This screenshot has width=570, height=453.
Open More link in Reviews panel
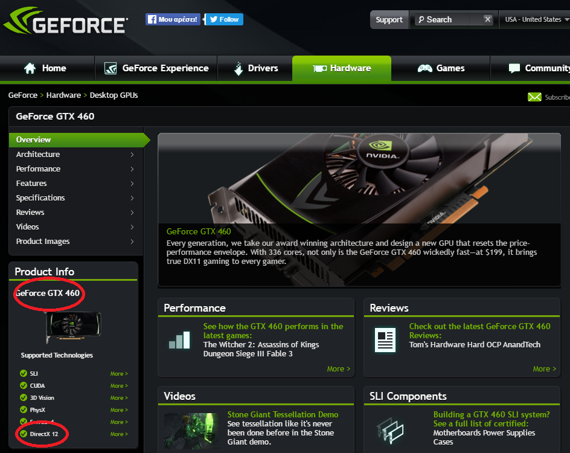[544, 368]
